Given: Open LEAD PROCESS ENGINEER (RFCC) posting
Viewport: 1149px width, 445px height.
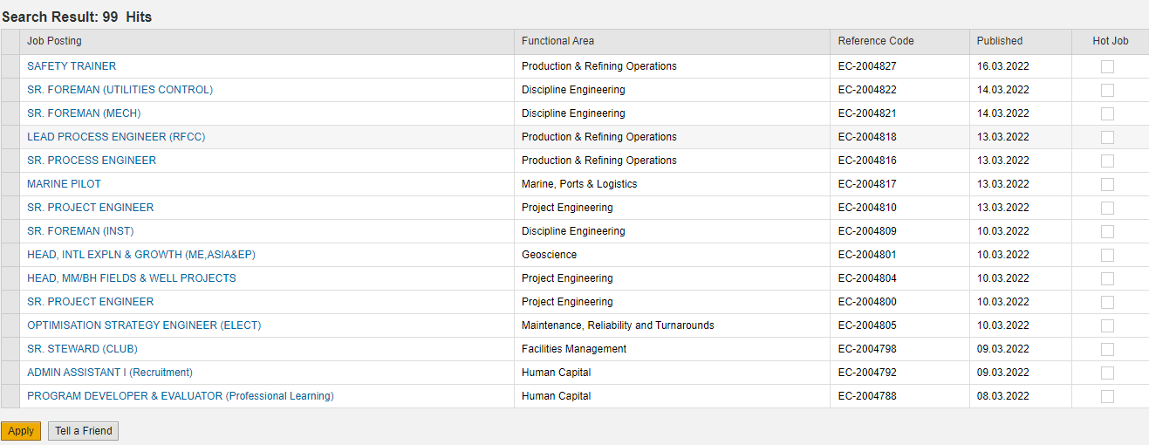Looking at the screenshot, I should [x=116, y=137].
